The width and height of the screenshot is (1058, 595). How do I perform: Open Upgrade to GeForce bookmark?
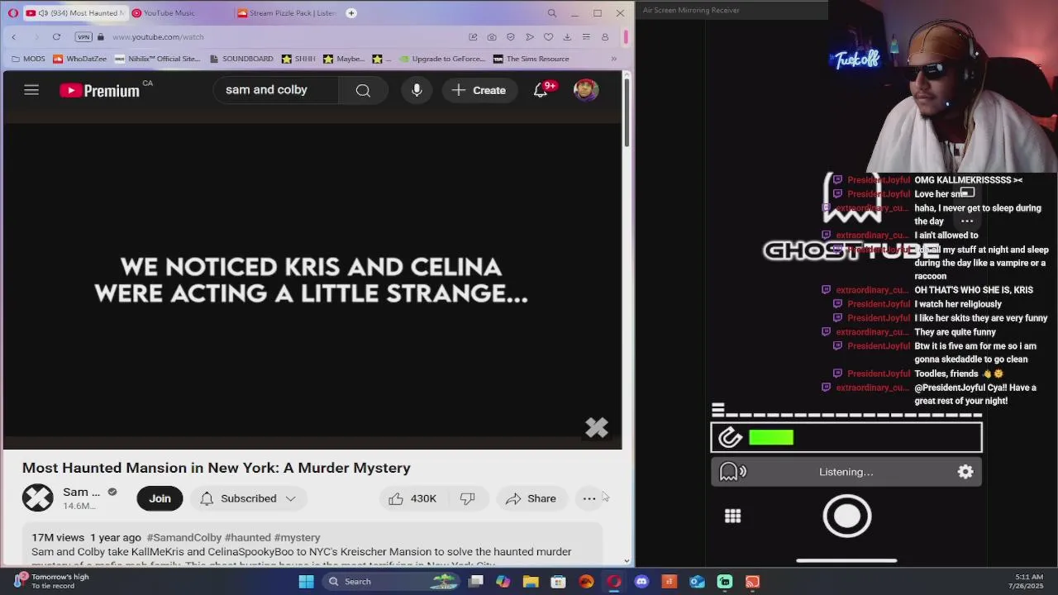click(x=442, y=59)
